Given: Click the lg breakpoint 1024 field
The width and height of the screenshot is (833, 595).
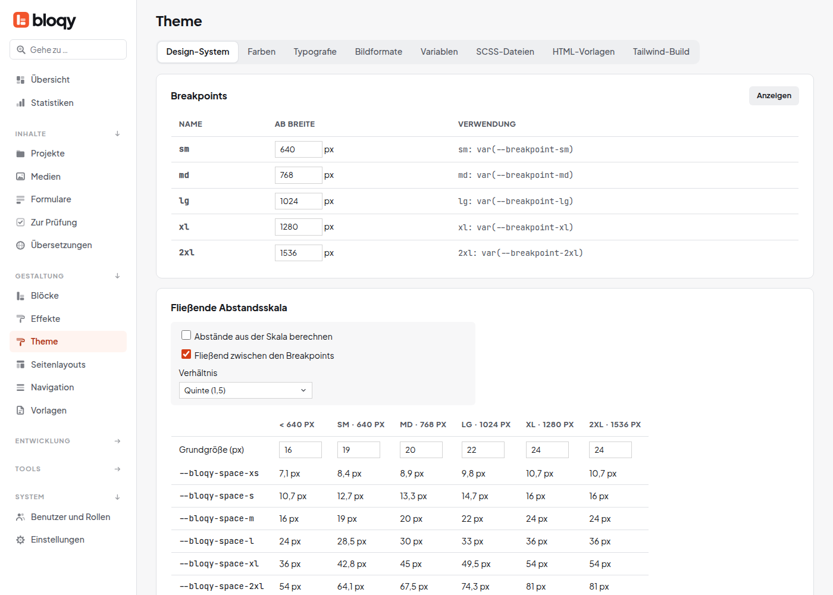Looking at the screenshot, I should (299, 201).
